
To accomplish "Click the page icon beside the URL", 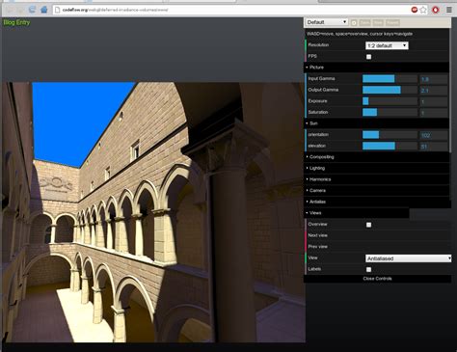I will pos(58,10).
